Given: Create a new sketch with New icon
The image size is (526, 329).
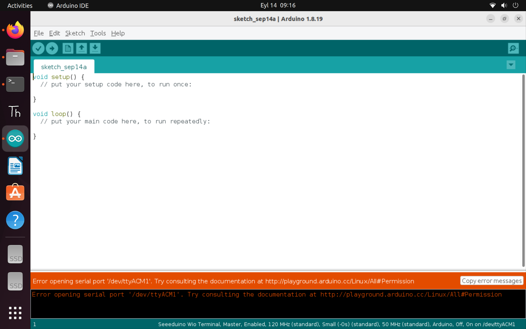Looking at the screenshot, I should click(68, 49).
